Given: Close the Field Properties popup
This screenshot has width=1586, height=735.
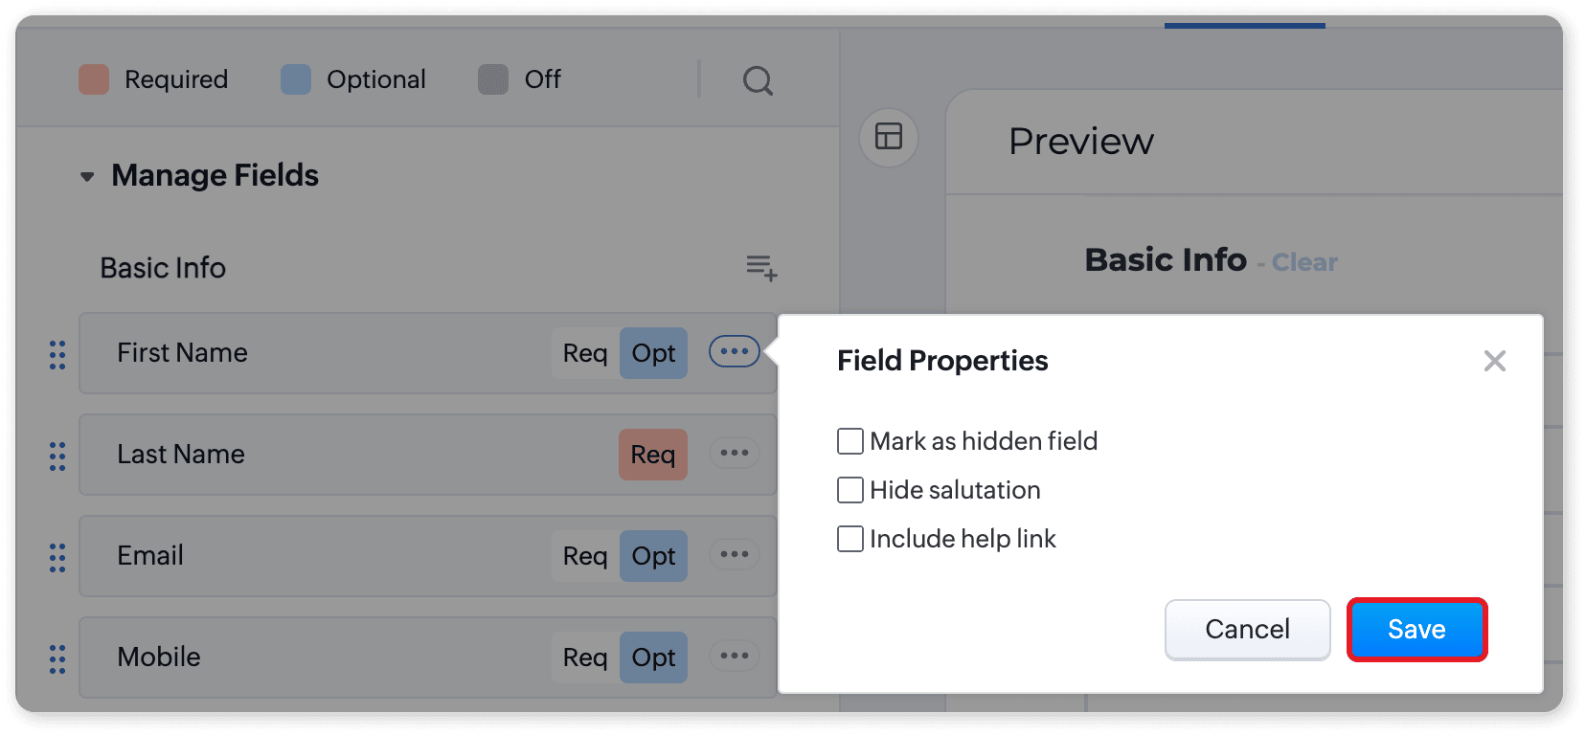Looking at the screenshot, I should 1494,361.
